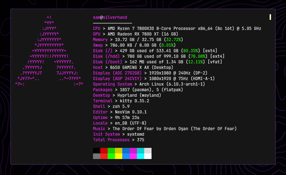The width and height of the screenshot is (286, 175).
Task: Click the dark cyan color swatch
Action: click(140, 151)
